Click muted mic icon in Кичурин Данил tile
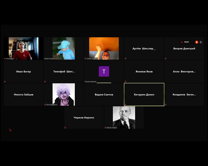 tap(126, 105)
